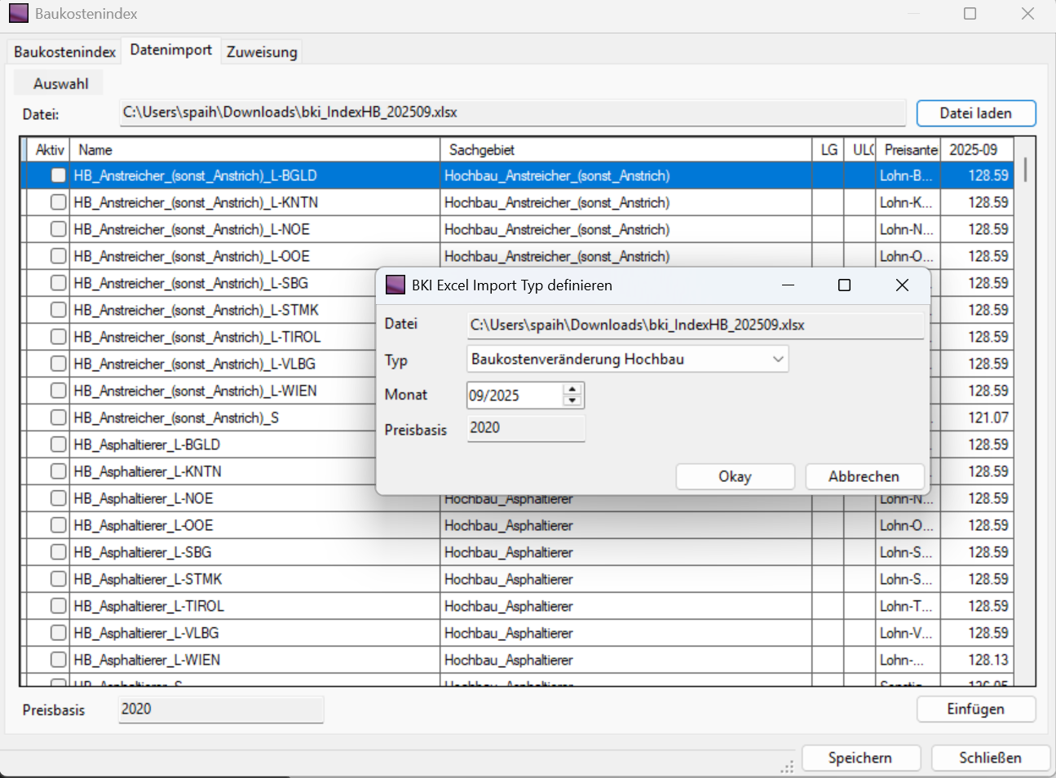The width and height of the screenshot is (1056, 778).
Task: Switch to the Baukostenindex tab
Action: (64, 51)
